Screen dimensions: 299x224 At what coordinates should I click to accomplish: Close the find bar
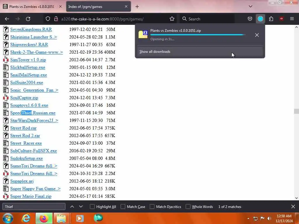pyautogui.click(x=293, y=207)
